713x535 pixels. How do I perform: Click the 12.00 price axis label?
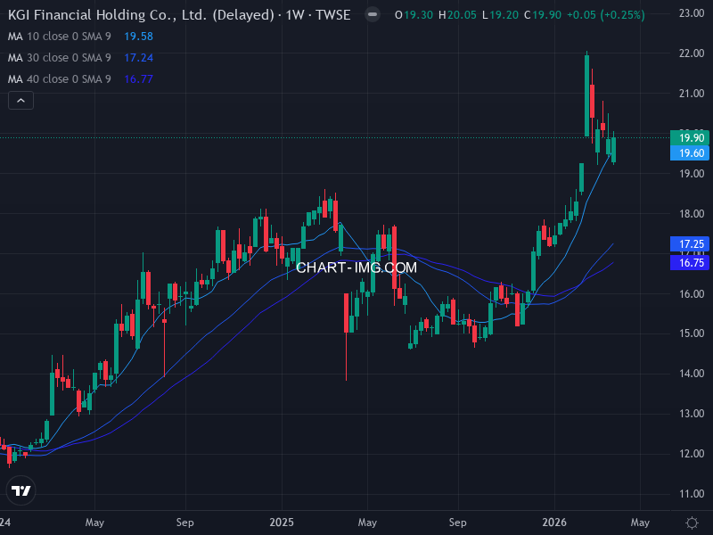(x=692, y=454)
